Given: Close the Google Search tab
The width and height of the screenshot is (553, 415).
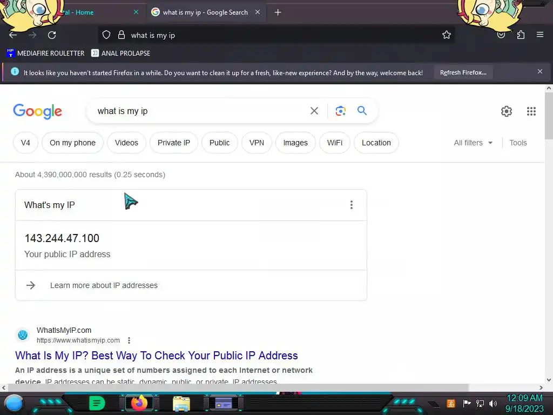Looking at the screenshot, I should 258,12.
